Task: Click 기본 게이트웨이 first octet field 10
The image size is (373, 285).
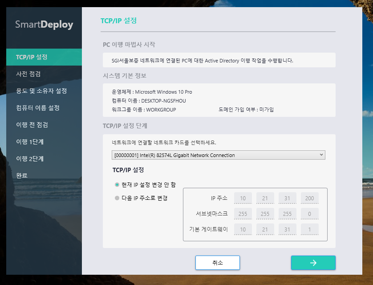Action: 243,229
